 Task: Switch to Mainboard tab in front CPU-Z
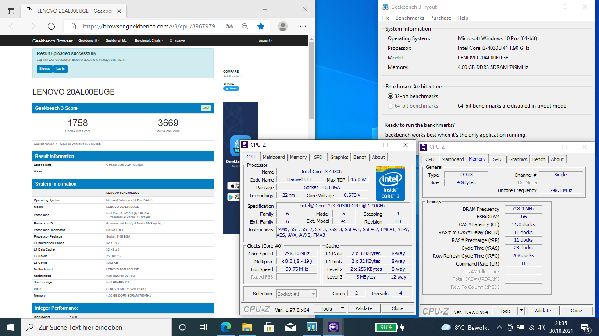coord(274,157)
